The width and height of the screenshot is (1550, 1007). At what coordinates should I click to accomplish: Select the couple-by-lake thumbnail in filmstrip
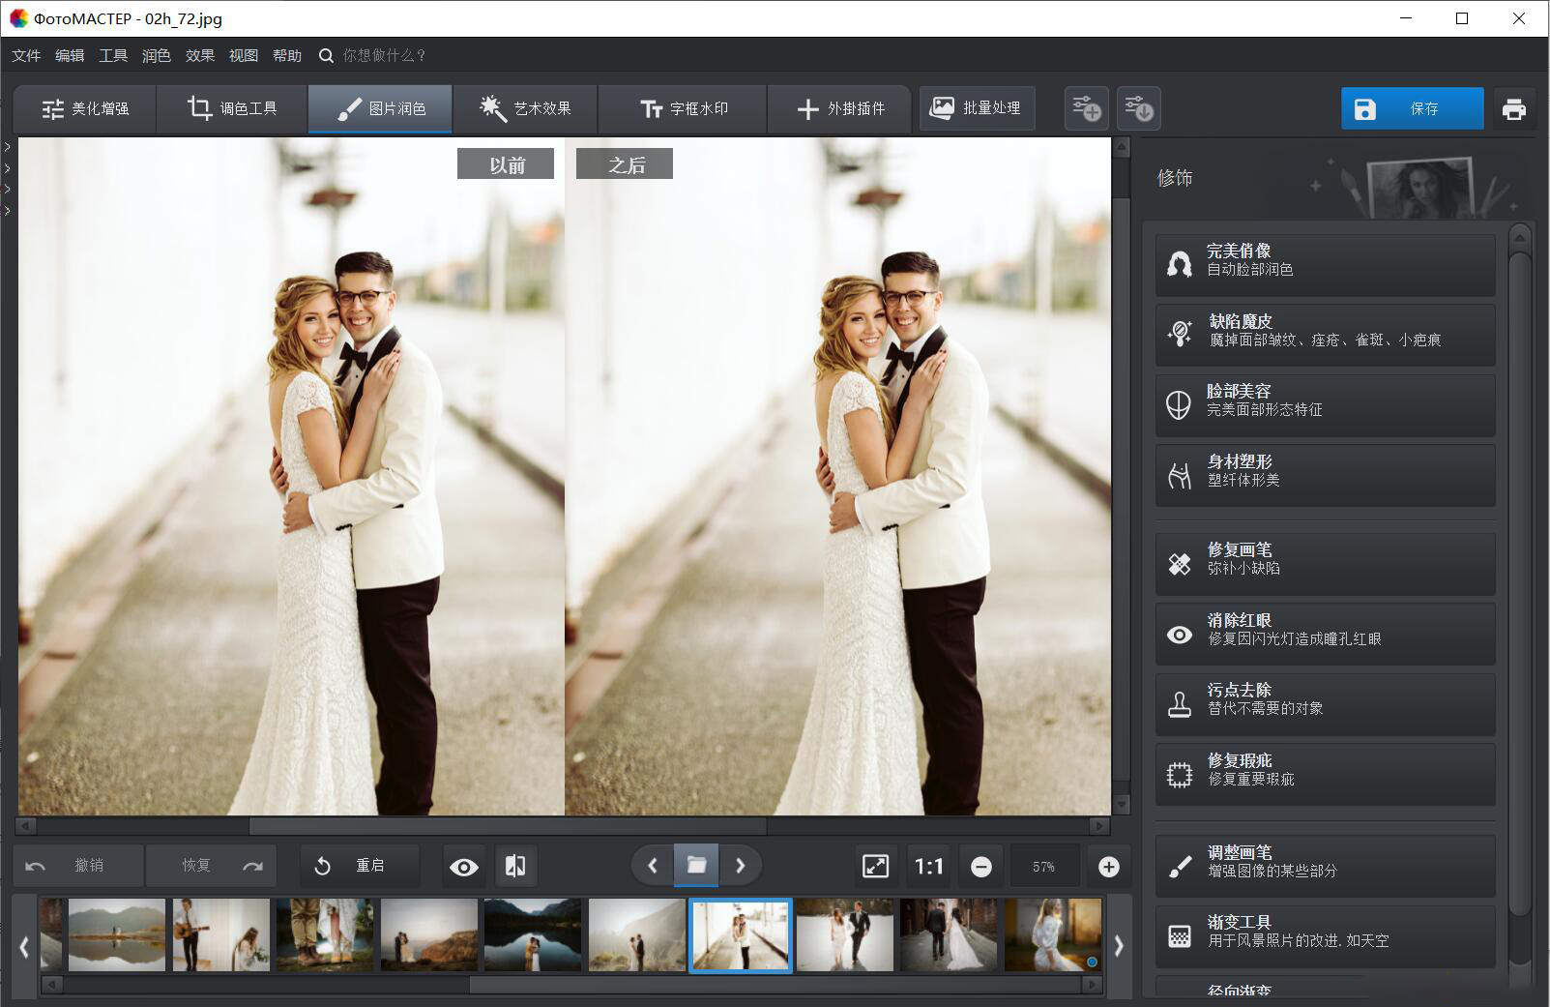coord(532,933)
